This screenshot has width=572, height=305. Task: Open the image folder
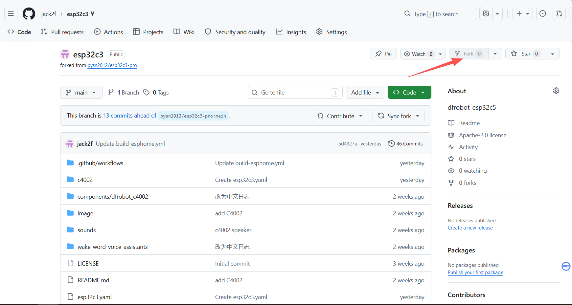point(85,213)
